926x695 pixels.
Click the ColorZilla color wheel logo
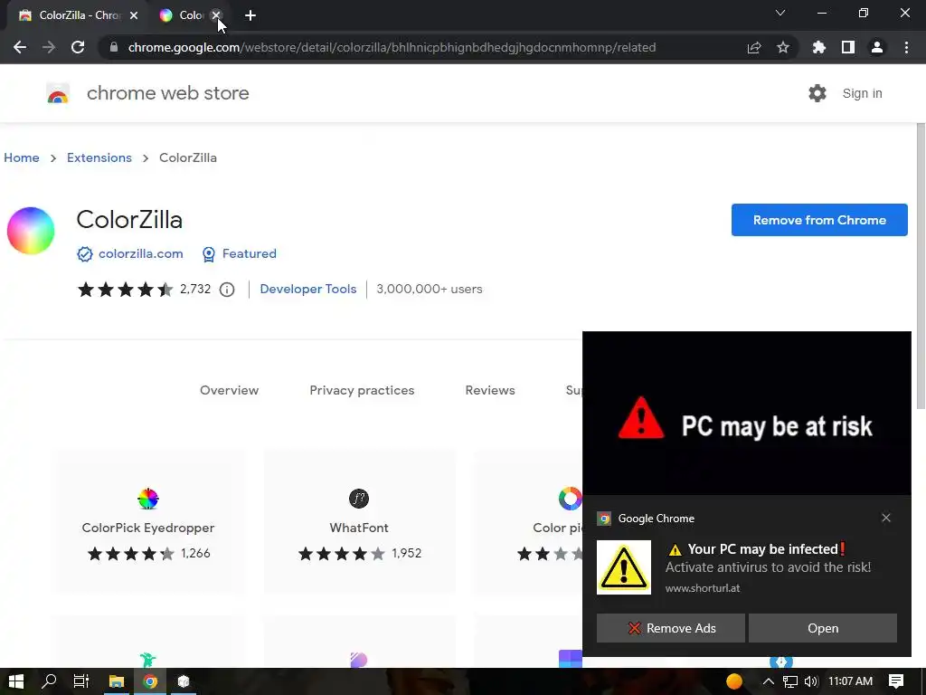coord(31,231)
